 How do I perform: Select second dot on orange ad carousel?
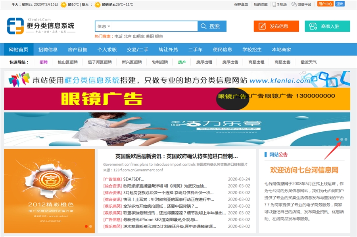pyautogui.click(x=90, y=226)
